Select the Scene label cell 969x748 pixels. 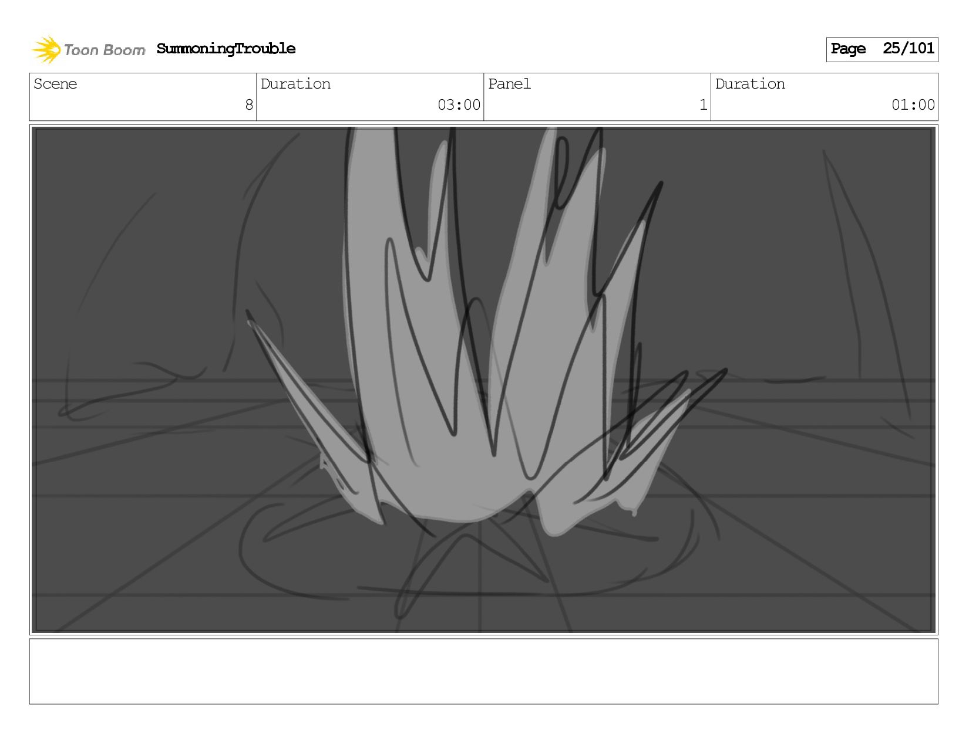143,97
